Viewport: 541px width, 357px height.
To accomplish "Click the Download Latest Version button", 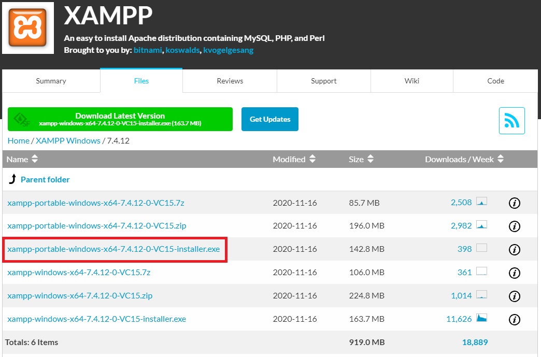I will point(120,119).
